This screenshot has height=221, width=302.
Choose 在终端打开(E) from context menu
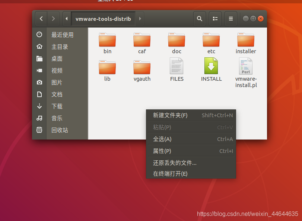[191, 174]
